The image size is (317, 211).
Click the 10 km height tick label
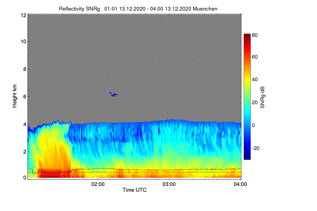[x=24, y=41]
